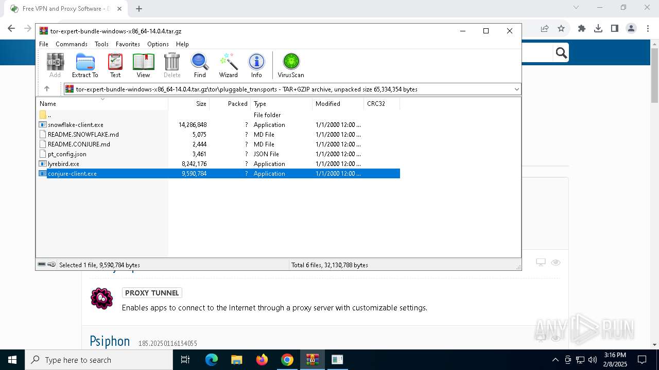Click the Test archive icon
Viewport: 659px width, 370px height.
pyautogui.click(x=115, y=65)
